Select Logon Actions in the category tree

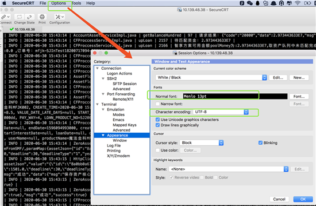point(120,73)
